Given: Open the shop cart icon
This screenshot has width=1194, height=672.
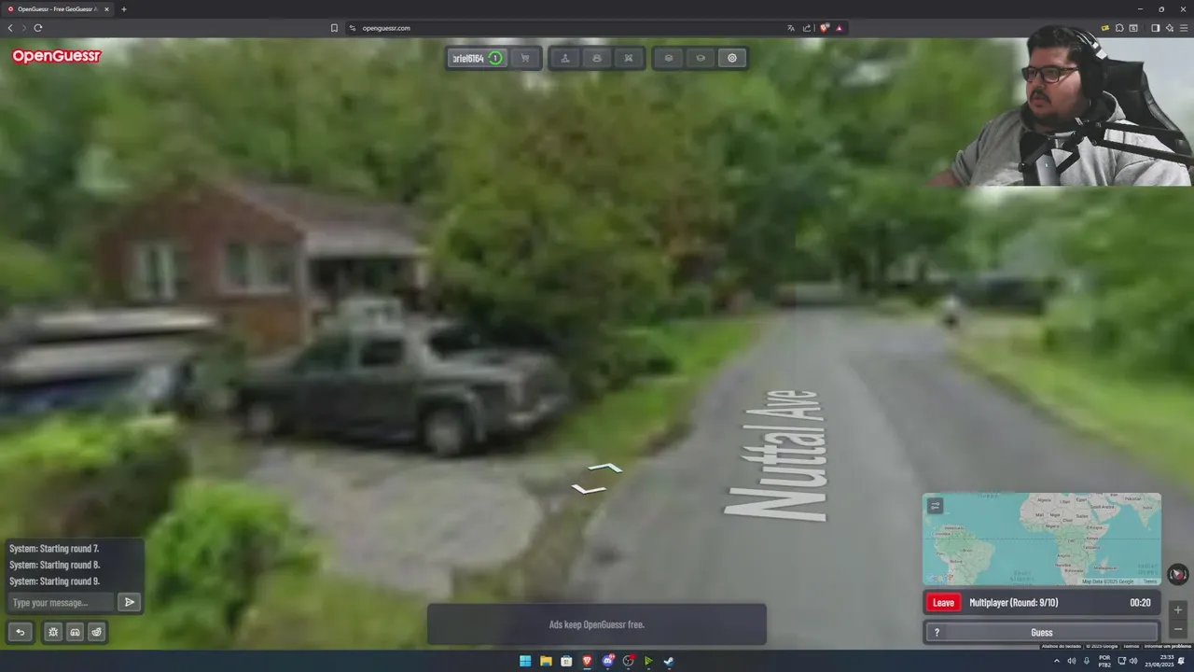Looking at the screenshot, I should click(x=525, y=58).
